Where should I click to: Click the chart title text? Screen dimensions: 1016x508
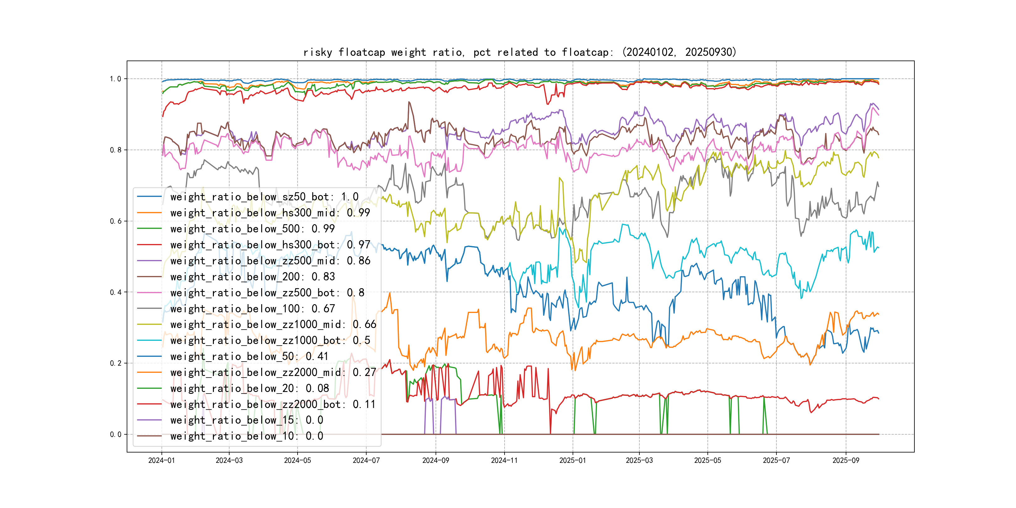(x=519, y=52)
